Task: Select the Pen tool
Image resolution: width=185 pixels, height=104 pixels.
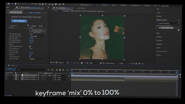Action: [x=42, y=4]
